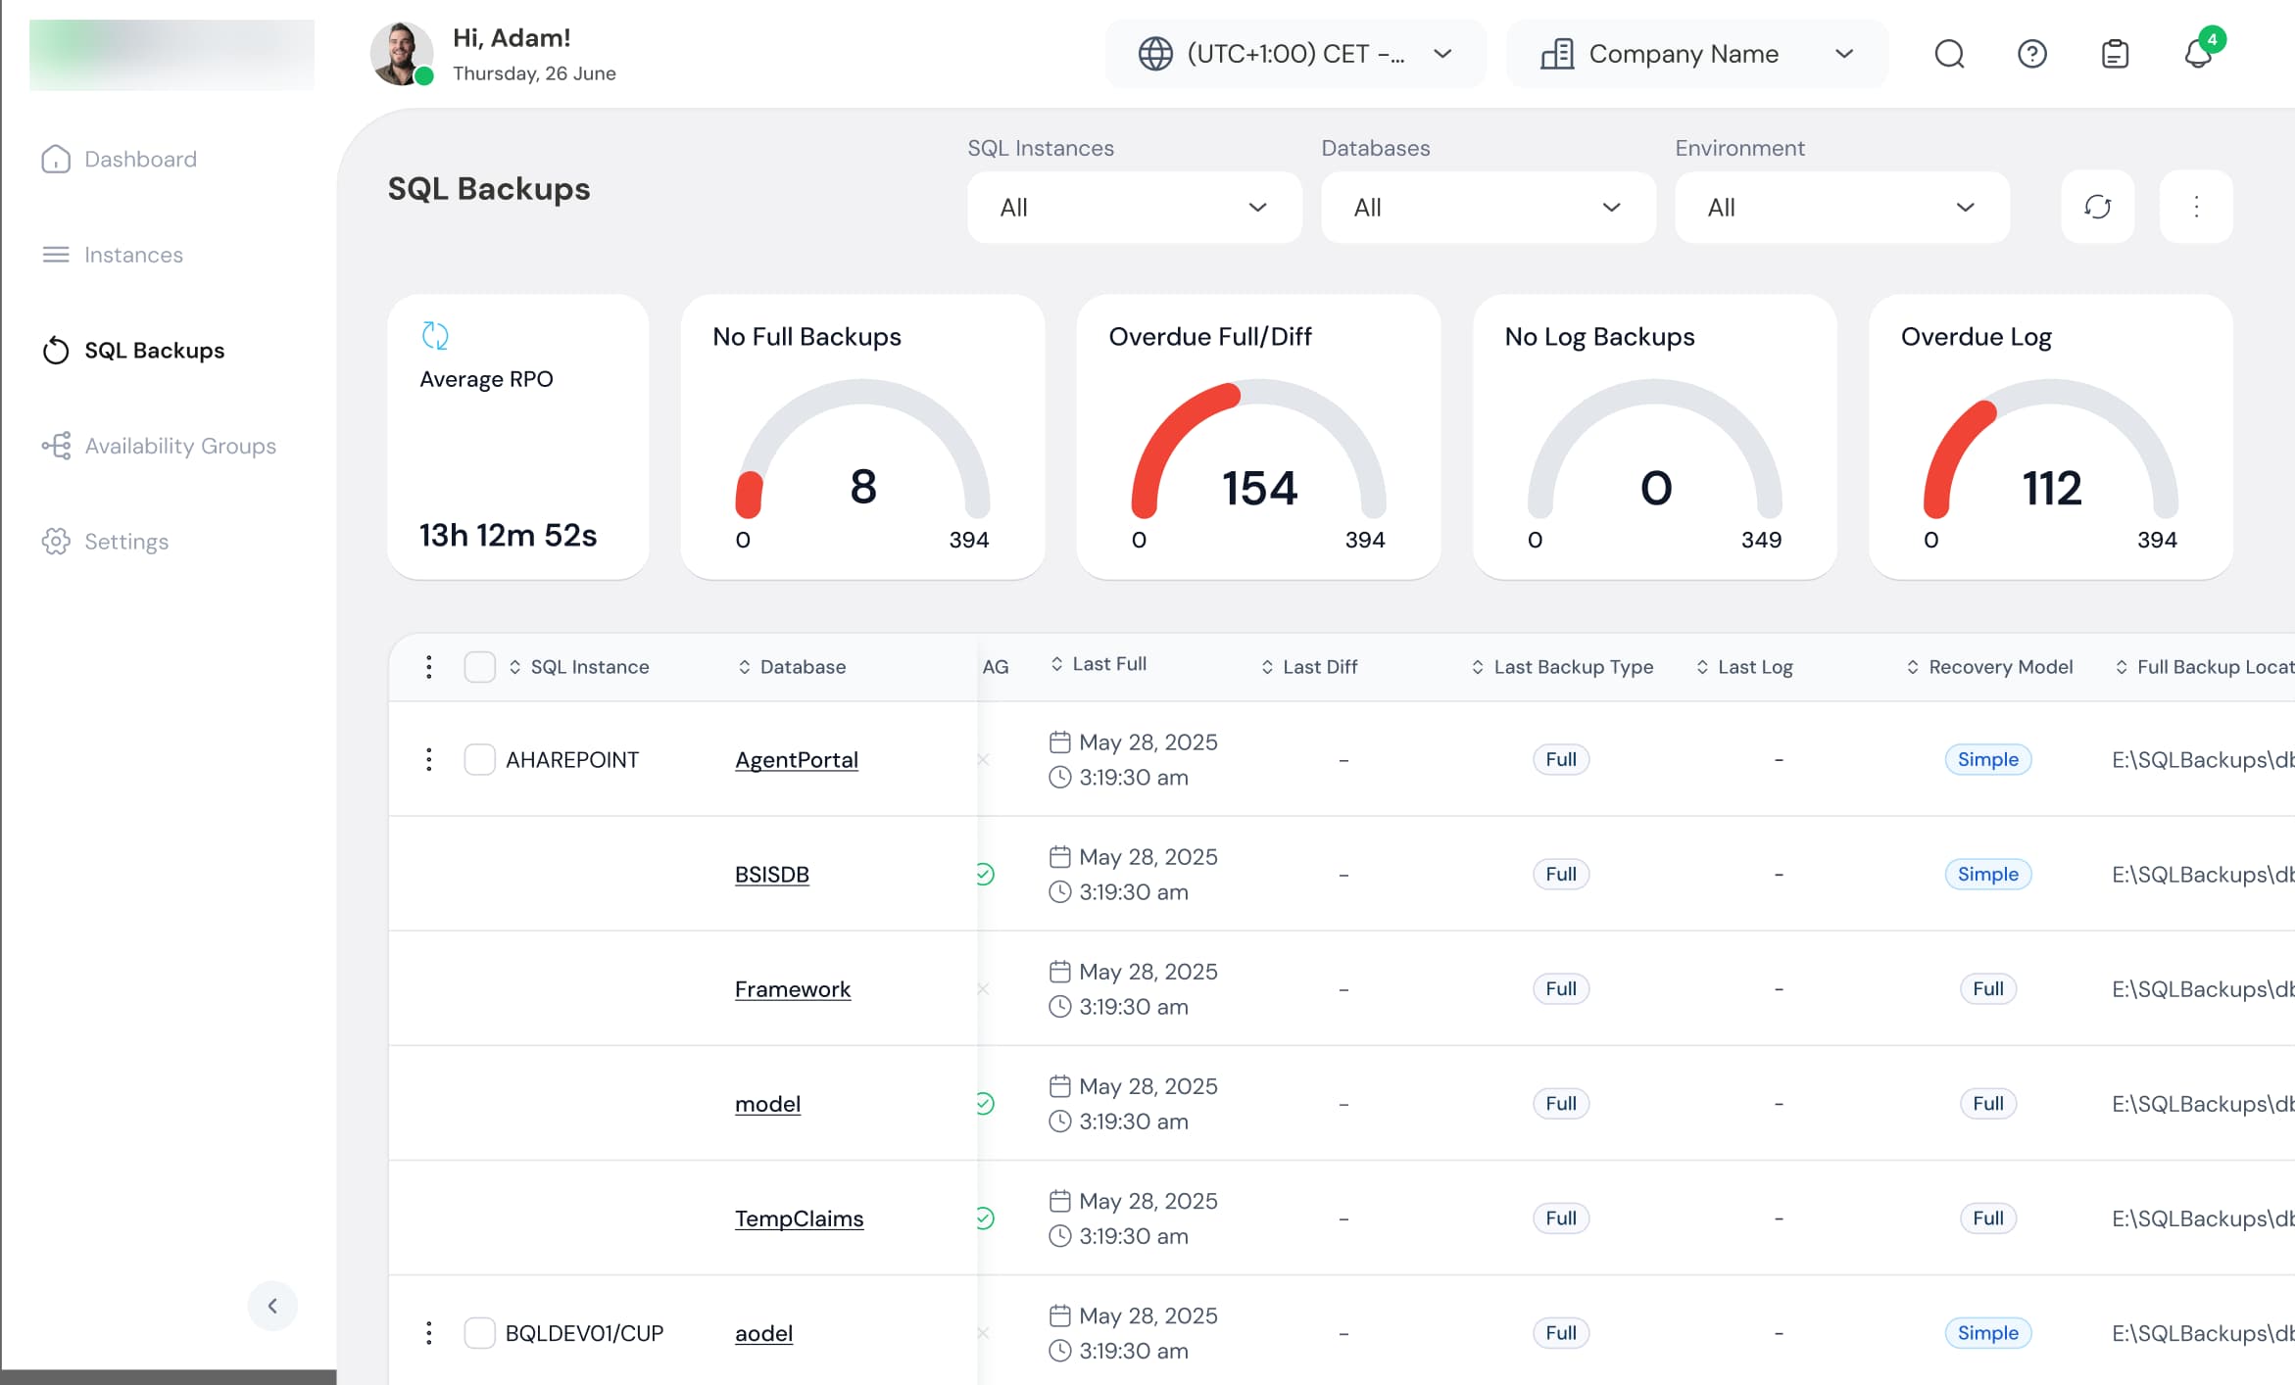This screenshot has height=1385, width=2295.
Task: Open row actions menu for BQLDEV01/CUP
Action: click(428, 1332)
